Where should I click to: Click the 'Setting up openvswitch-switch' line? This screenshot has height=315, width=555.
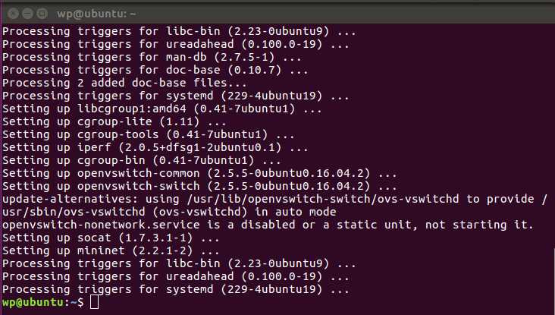(199, 187)
